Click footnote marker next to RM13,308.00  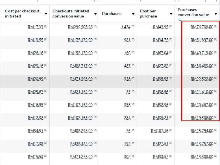pyautogui.click(x=216, y=156)
